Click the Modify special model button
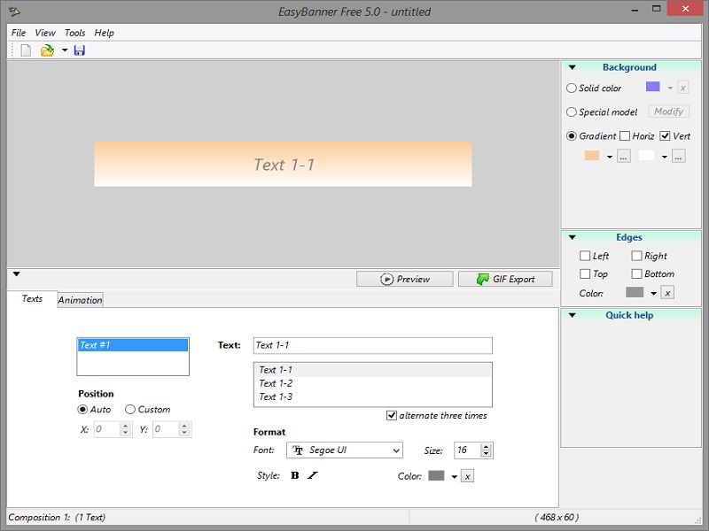Image resolution: width=709 pixels, height=531 pixels. tap(669, 112)
